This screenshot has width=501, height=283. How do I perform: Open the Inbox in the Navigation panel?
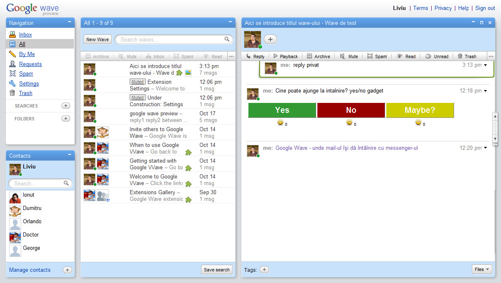coord(25,34)
